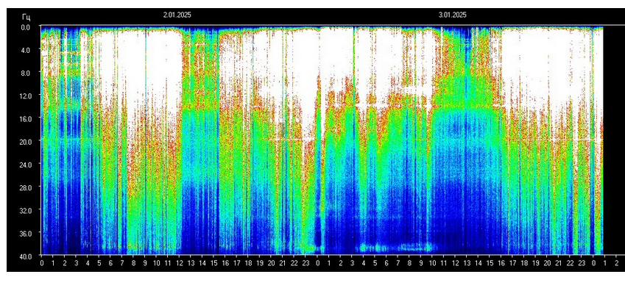625x288 pixels.
Task: Select hour 23 tick under 2.01.2025
Action: click(306, 263)
